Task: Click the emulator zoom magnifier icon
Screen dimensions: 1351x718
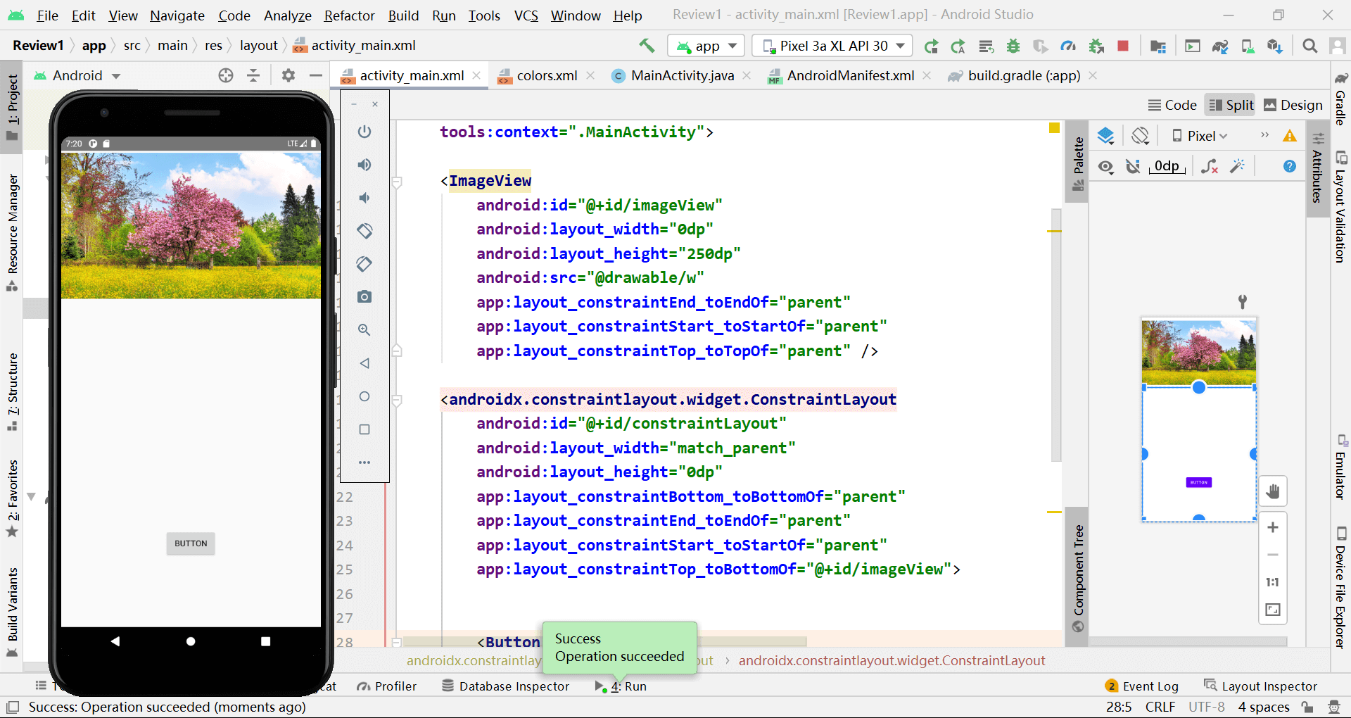Action: 364,330
